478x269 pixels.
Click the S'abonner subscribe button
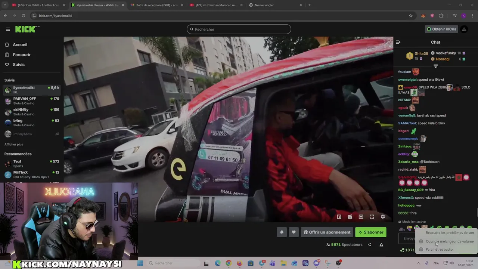(x=371, y=232)
